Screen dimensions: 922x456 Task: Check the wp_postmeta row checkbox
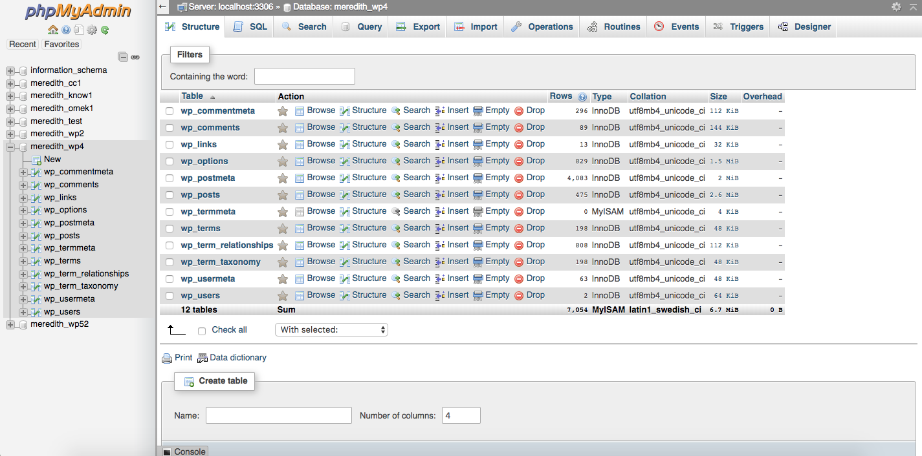click(170, 178)
